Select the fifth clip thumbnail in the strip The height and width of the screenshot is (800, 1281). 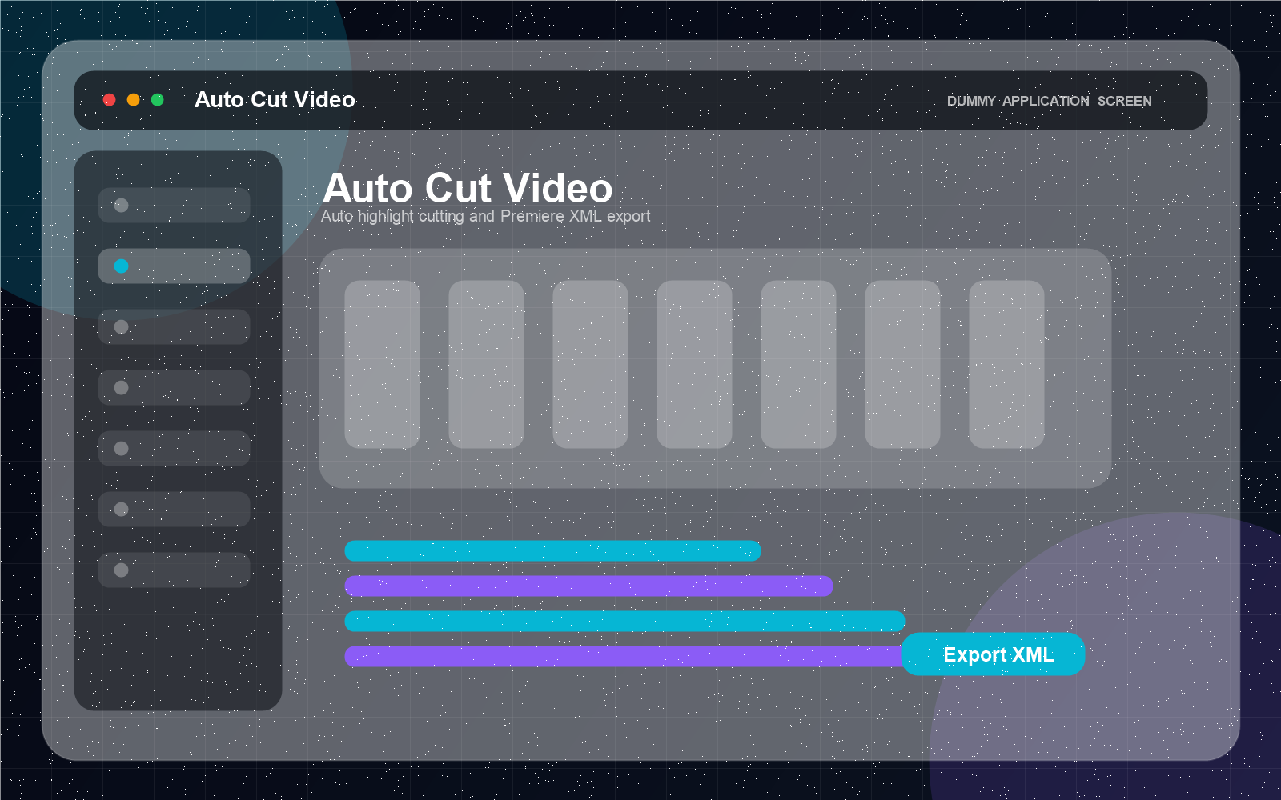tap(798, 364)
